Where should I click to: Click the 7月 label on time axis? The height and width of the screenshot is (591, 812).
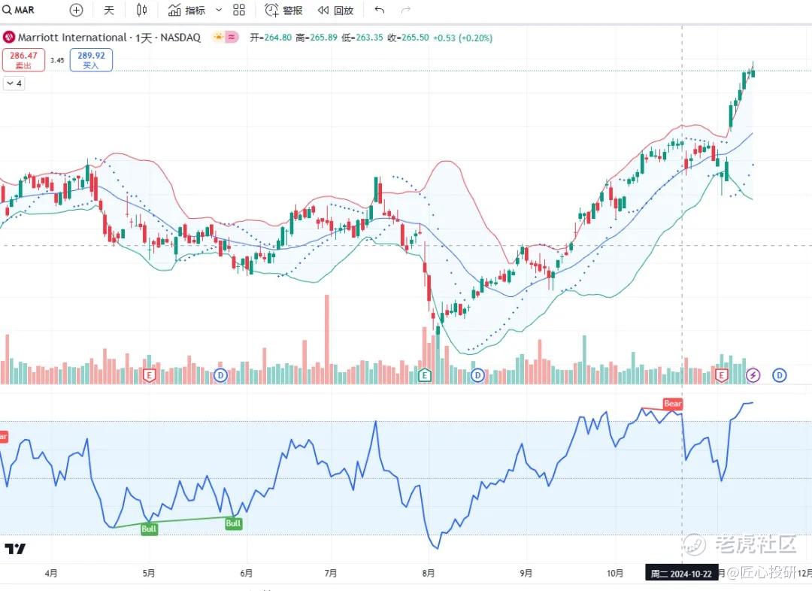(330, 573)
